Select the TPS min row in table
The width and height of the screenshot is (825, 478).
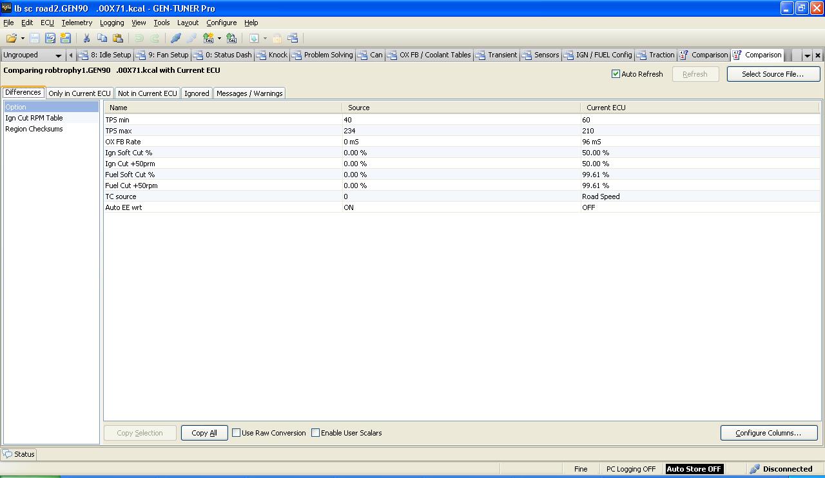coord(222,120)
